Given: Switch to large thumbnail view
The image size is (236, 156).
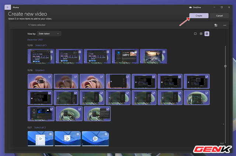Looking at the screenshot, I should [195, 34].
